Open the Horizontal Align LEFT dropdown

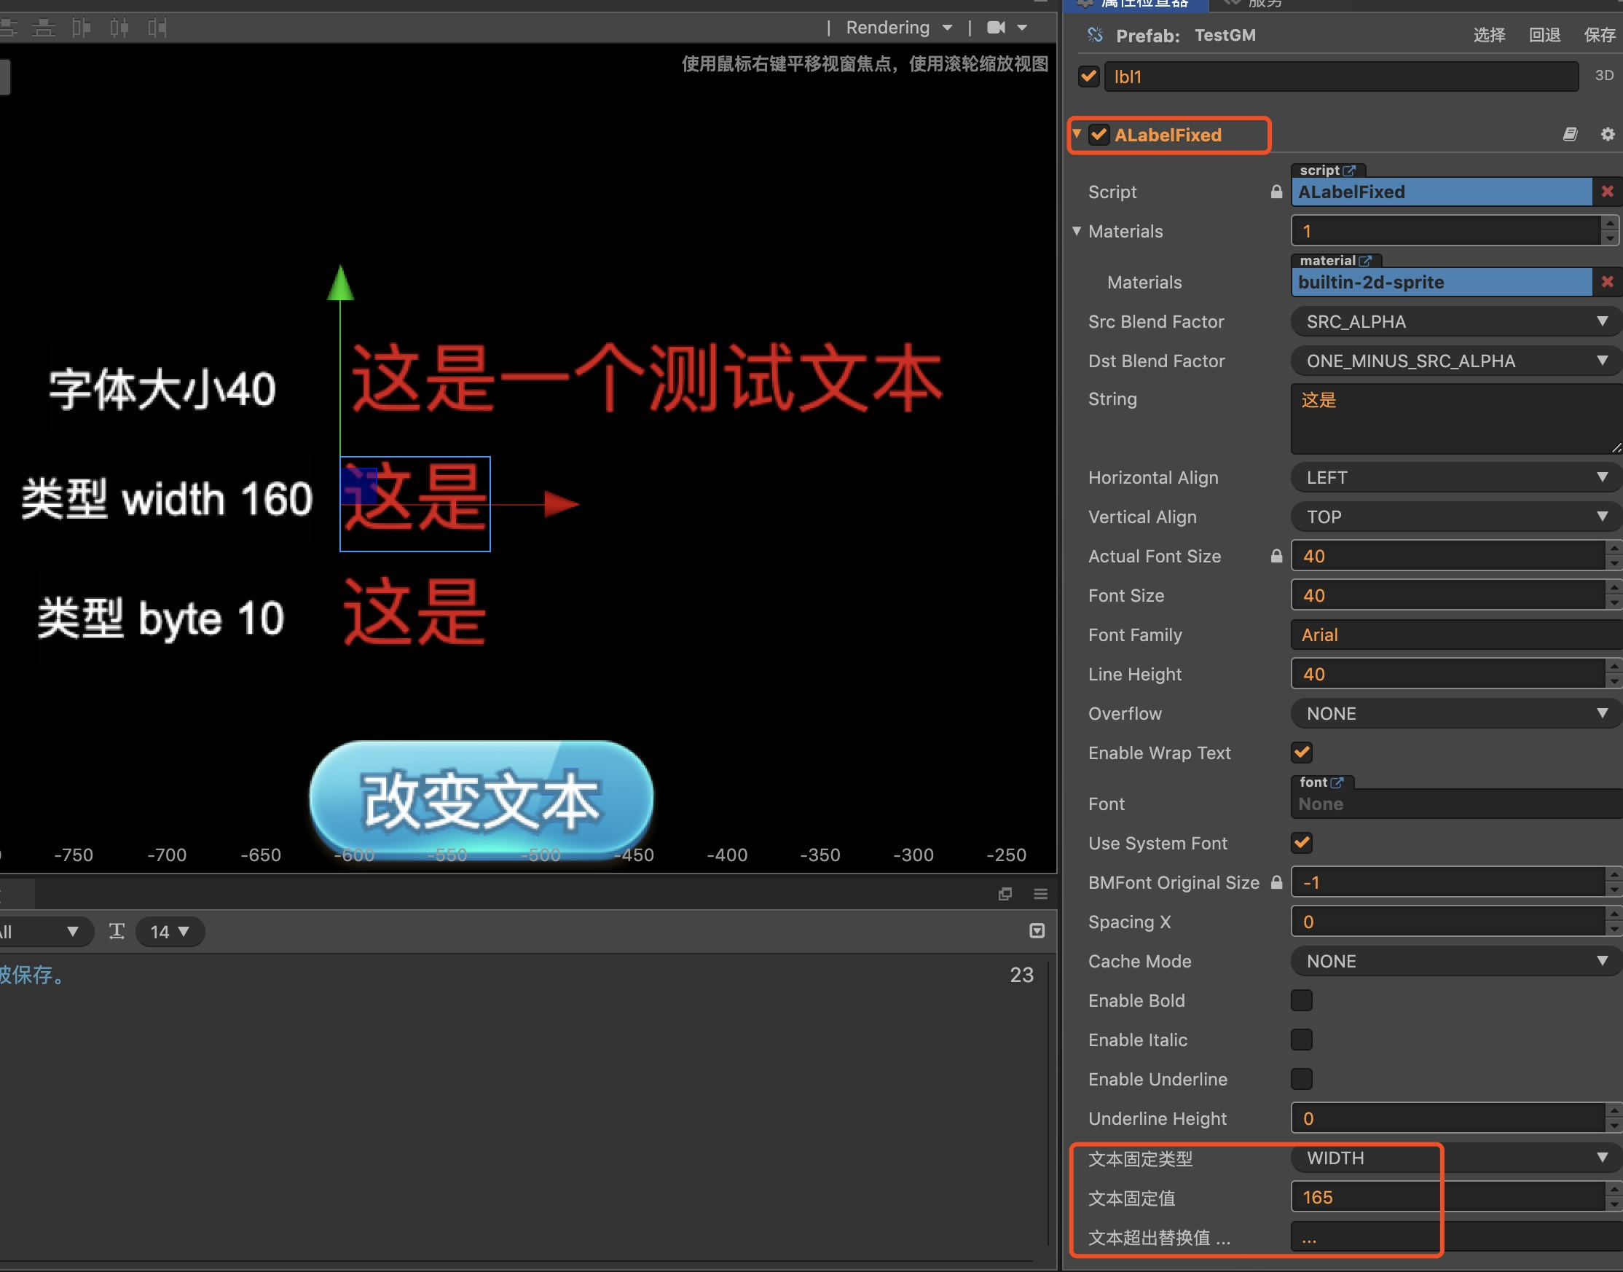(x=1452, y=477)
